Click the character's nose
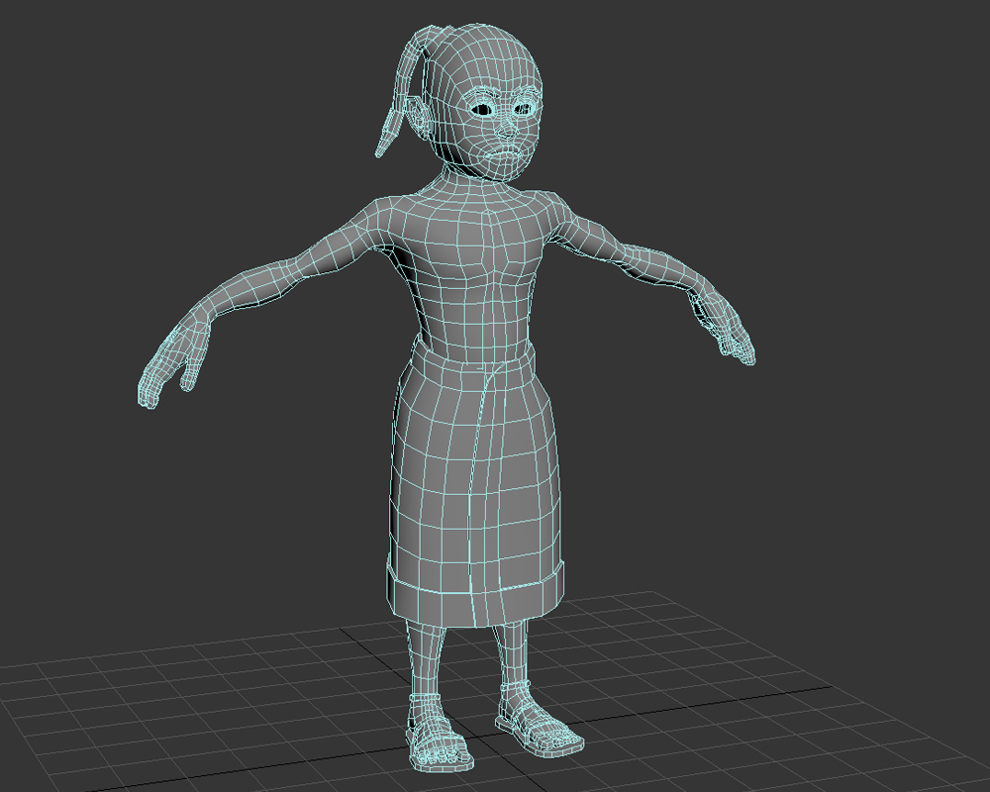This screenshot has width=990, height=792. click(x=507, y=128)
